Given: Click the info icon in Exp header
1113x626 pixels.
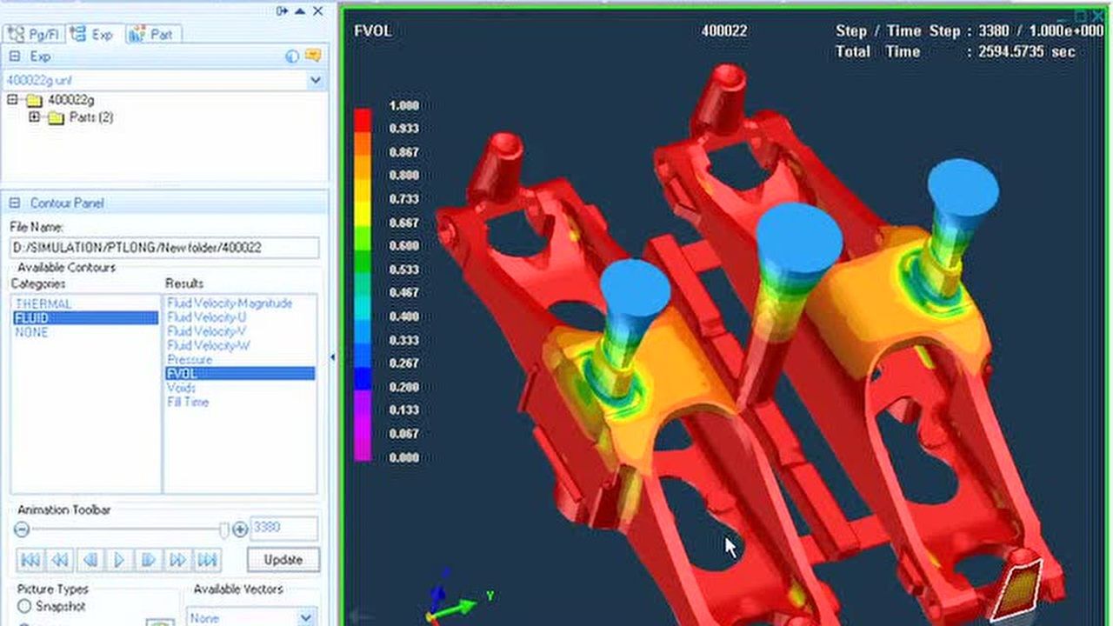Looking at the screenshot, I should [292, 57].
